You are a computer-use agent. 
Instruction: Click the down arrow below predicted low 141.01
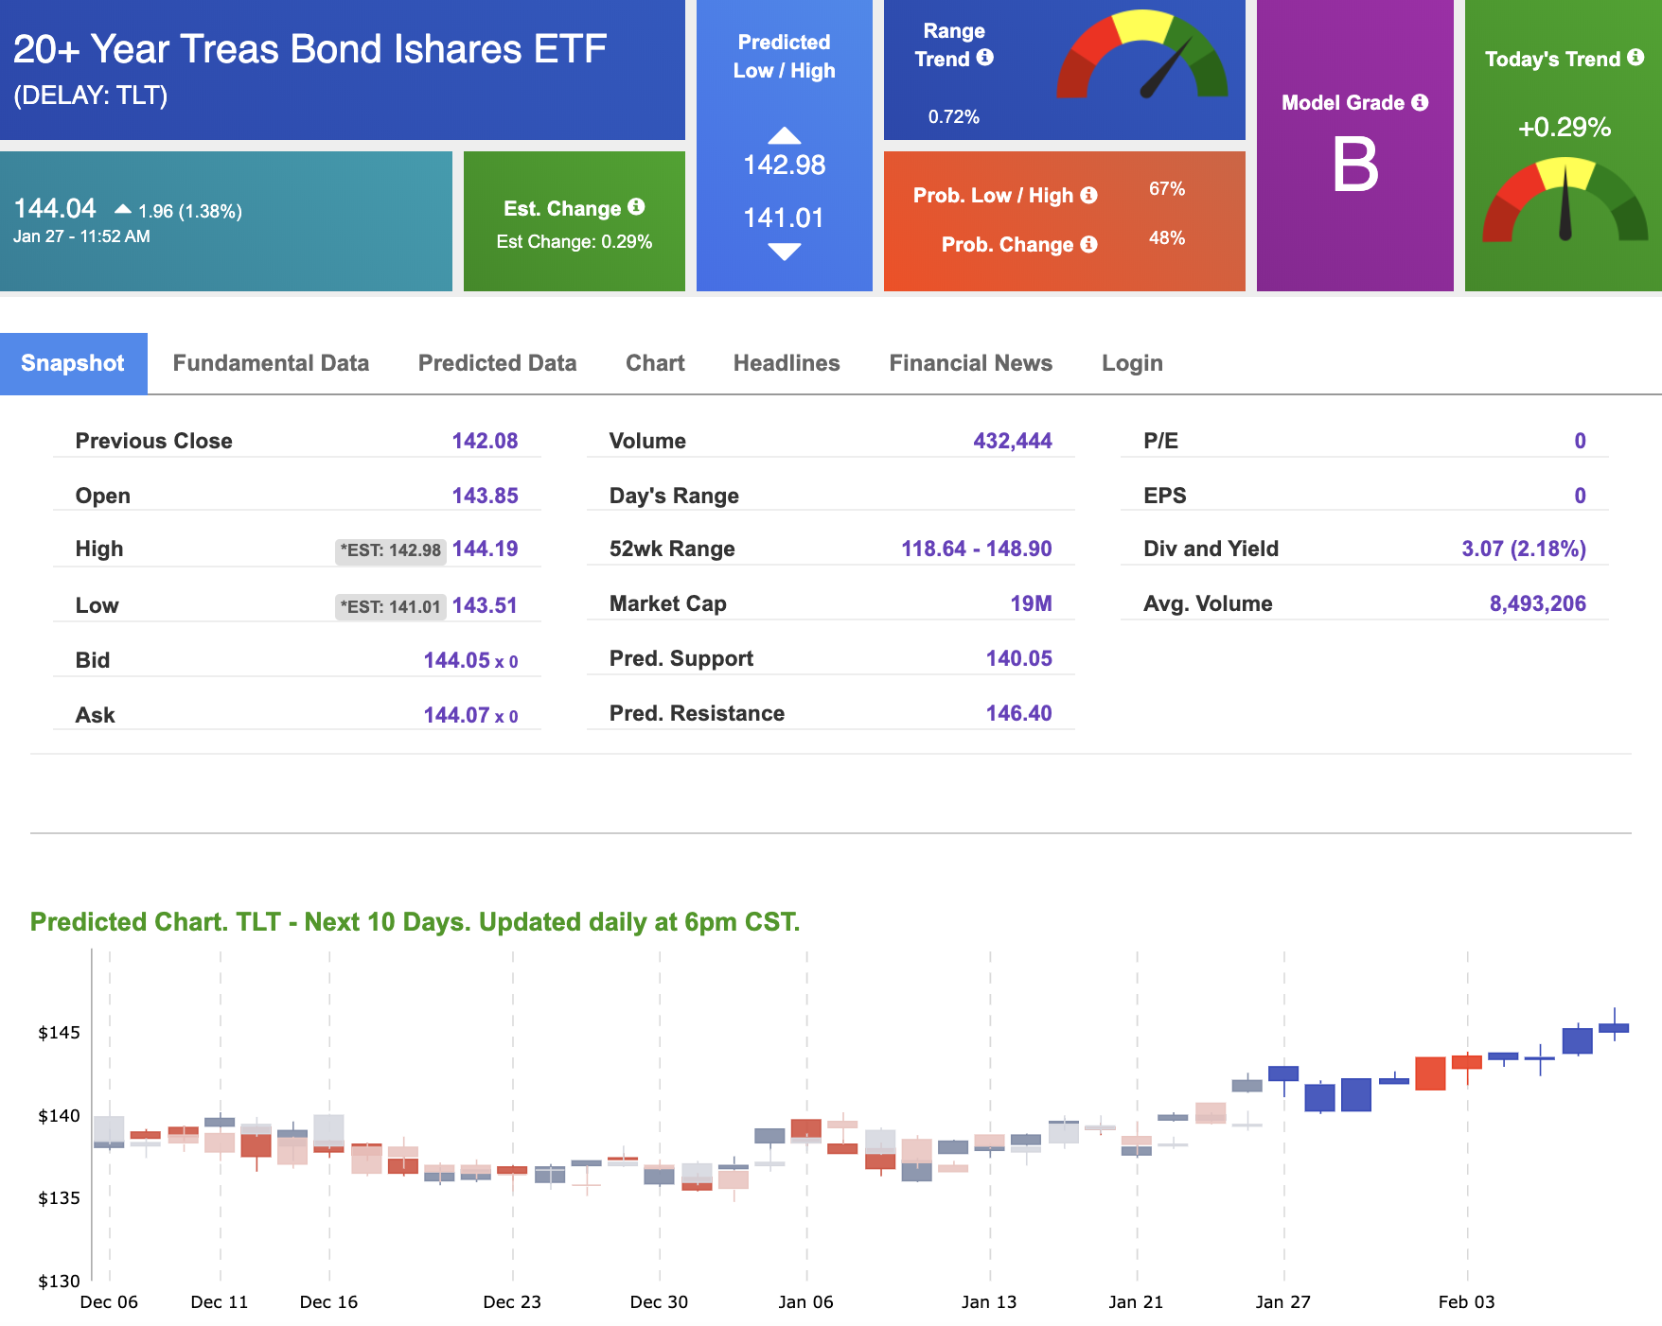tap(784, 252)
